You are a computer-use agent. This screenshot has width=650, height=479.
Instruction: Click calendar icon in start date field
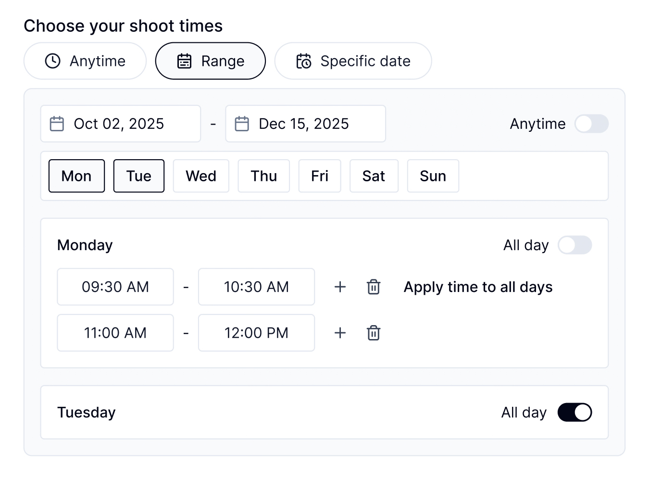57,124
